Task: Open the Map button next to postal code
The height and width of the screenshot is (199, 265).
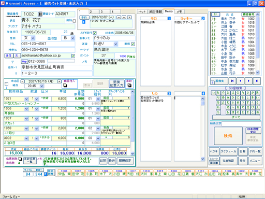Action: (x=24, y=61)
